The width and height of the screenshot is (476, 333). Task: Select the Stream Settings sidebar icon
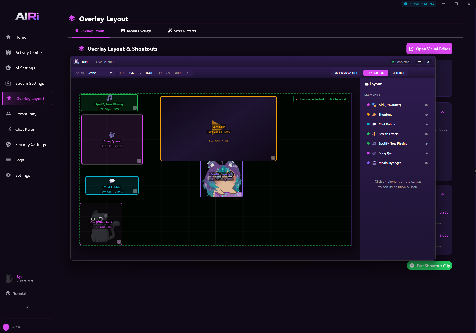[9, 83]
